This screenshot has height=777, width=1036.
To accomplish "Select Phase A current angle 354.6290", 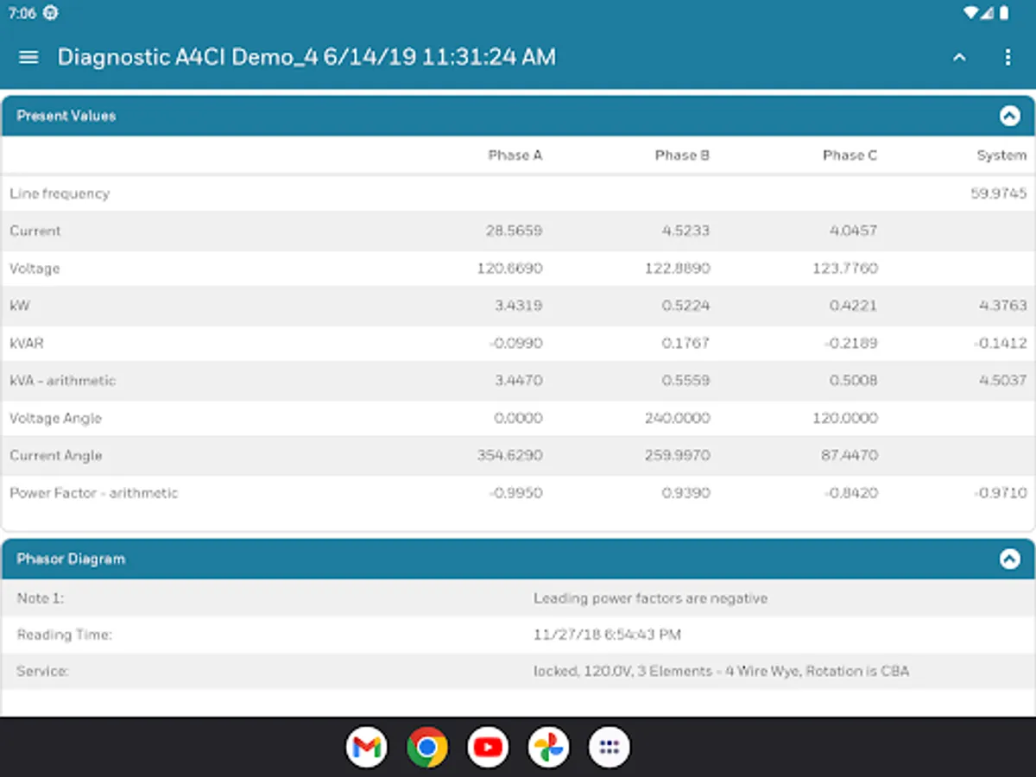I will [509, 456].
